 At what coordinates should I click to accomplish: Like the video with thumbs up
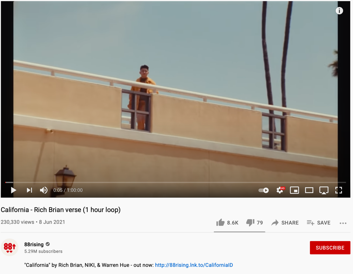point(227,222)
